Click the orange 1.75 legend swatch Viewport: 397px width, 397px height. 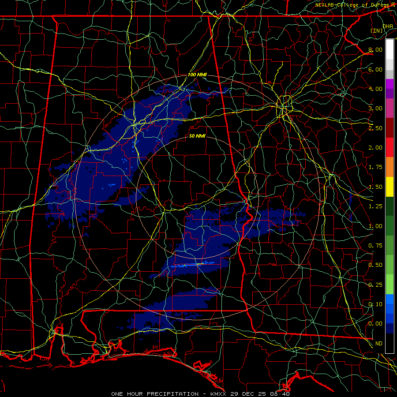(390, 167)
